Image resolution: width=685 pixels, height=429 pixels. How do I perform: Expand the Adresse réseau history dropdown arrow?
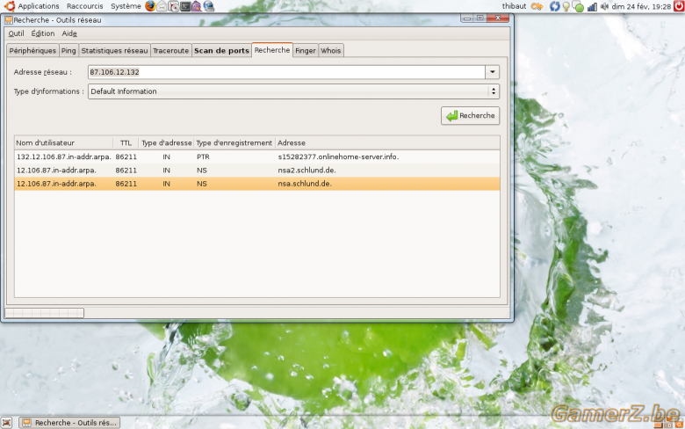493,72
